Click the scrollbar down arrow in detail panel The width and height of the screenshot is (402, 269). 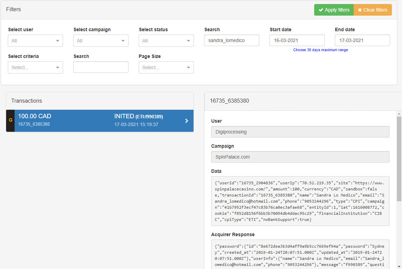coord(399,266)
